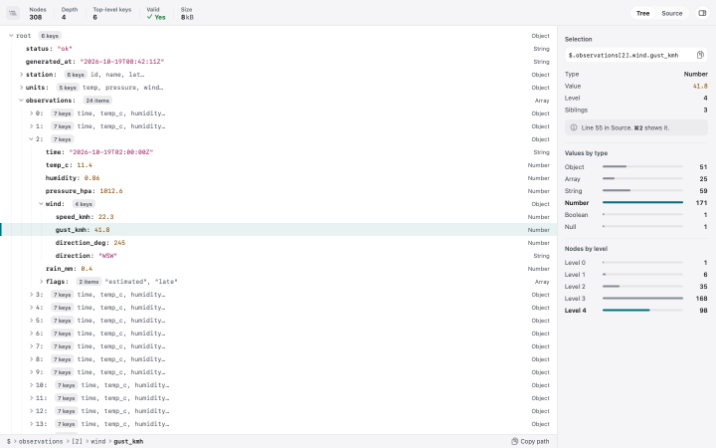Expand observation item 10
This screenshot has width=716, height=448.
(31, 385)
